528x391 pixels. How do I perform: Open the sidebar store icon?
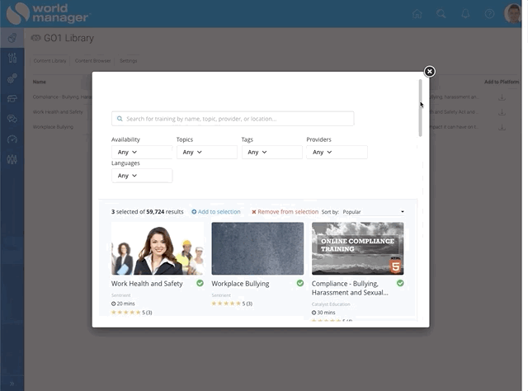click(12, 99)
